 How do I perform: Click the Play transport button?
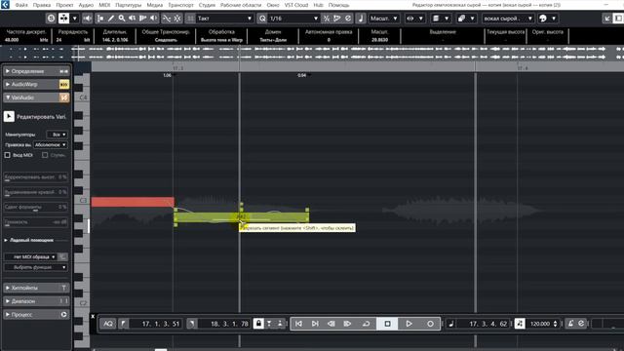point(409,324)
